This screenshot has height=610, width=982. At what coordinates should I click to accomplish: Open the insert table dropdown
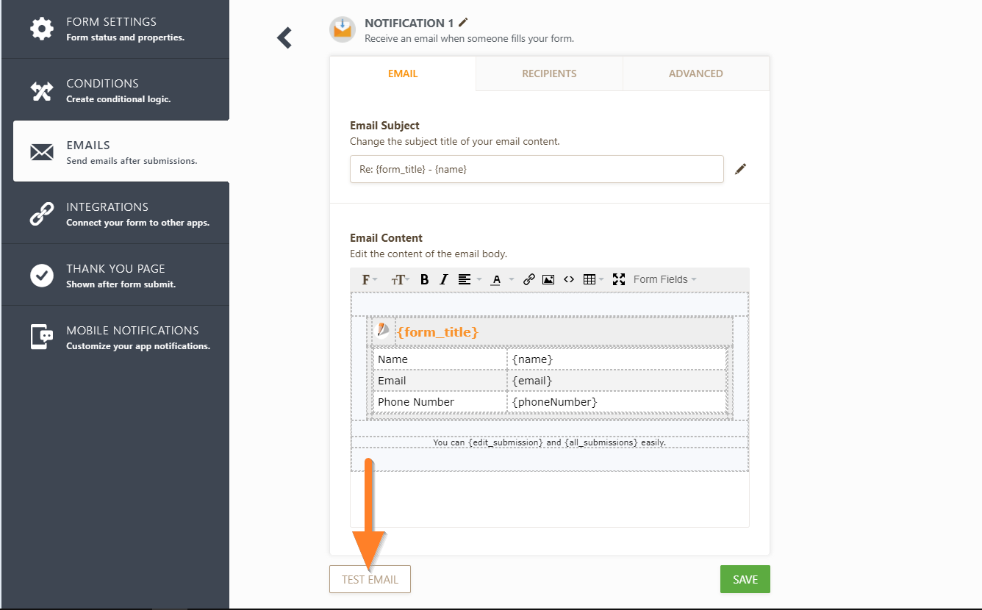point(592,279)
